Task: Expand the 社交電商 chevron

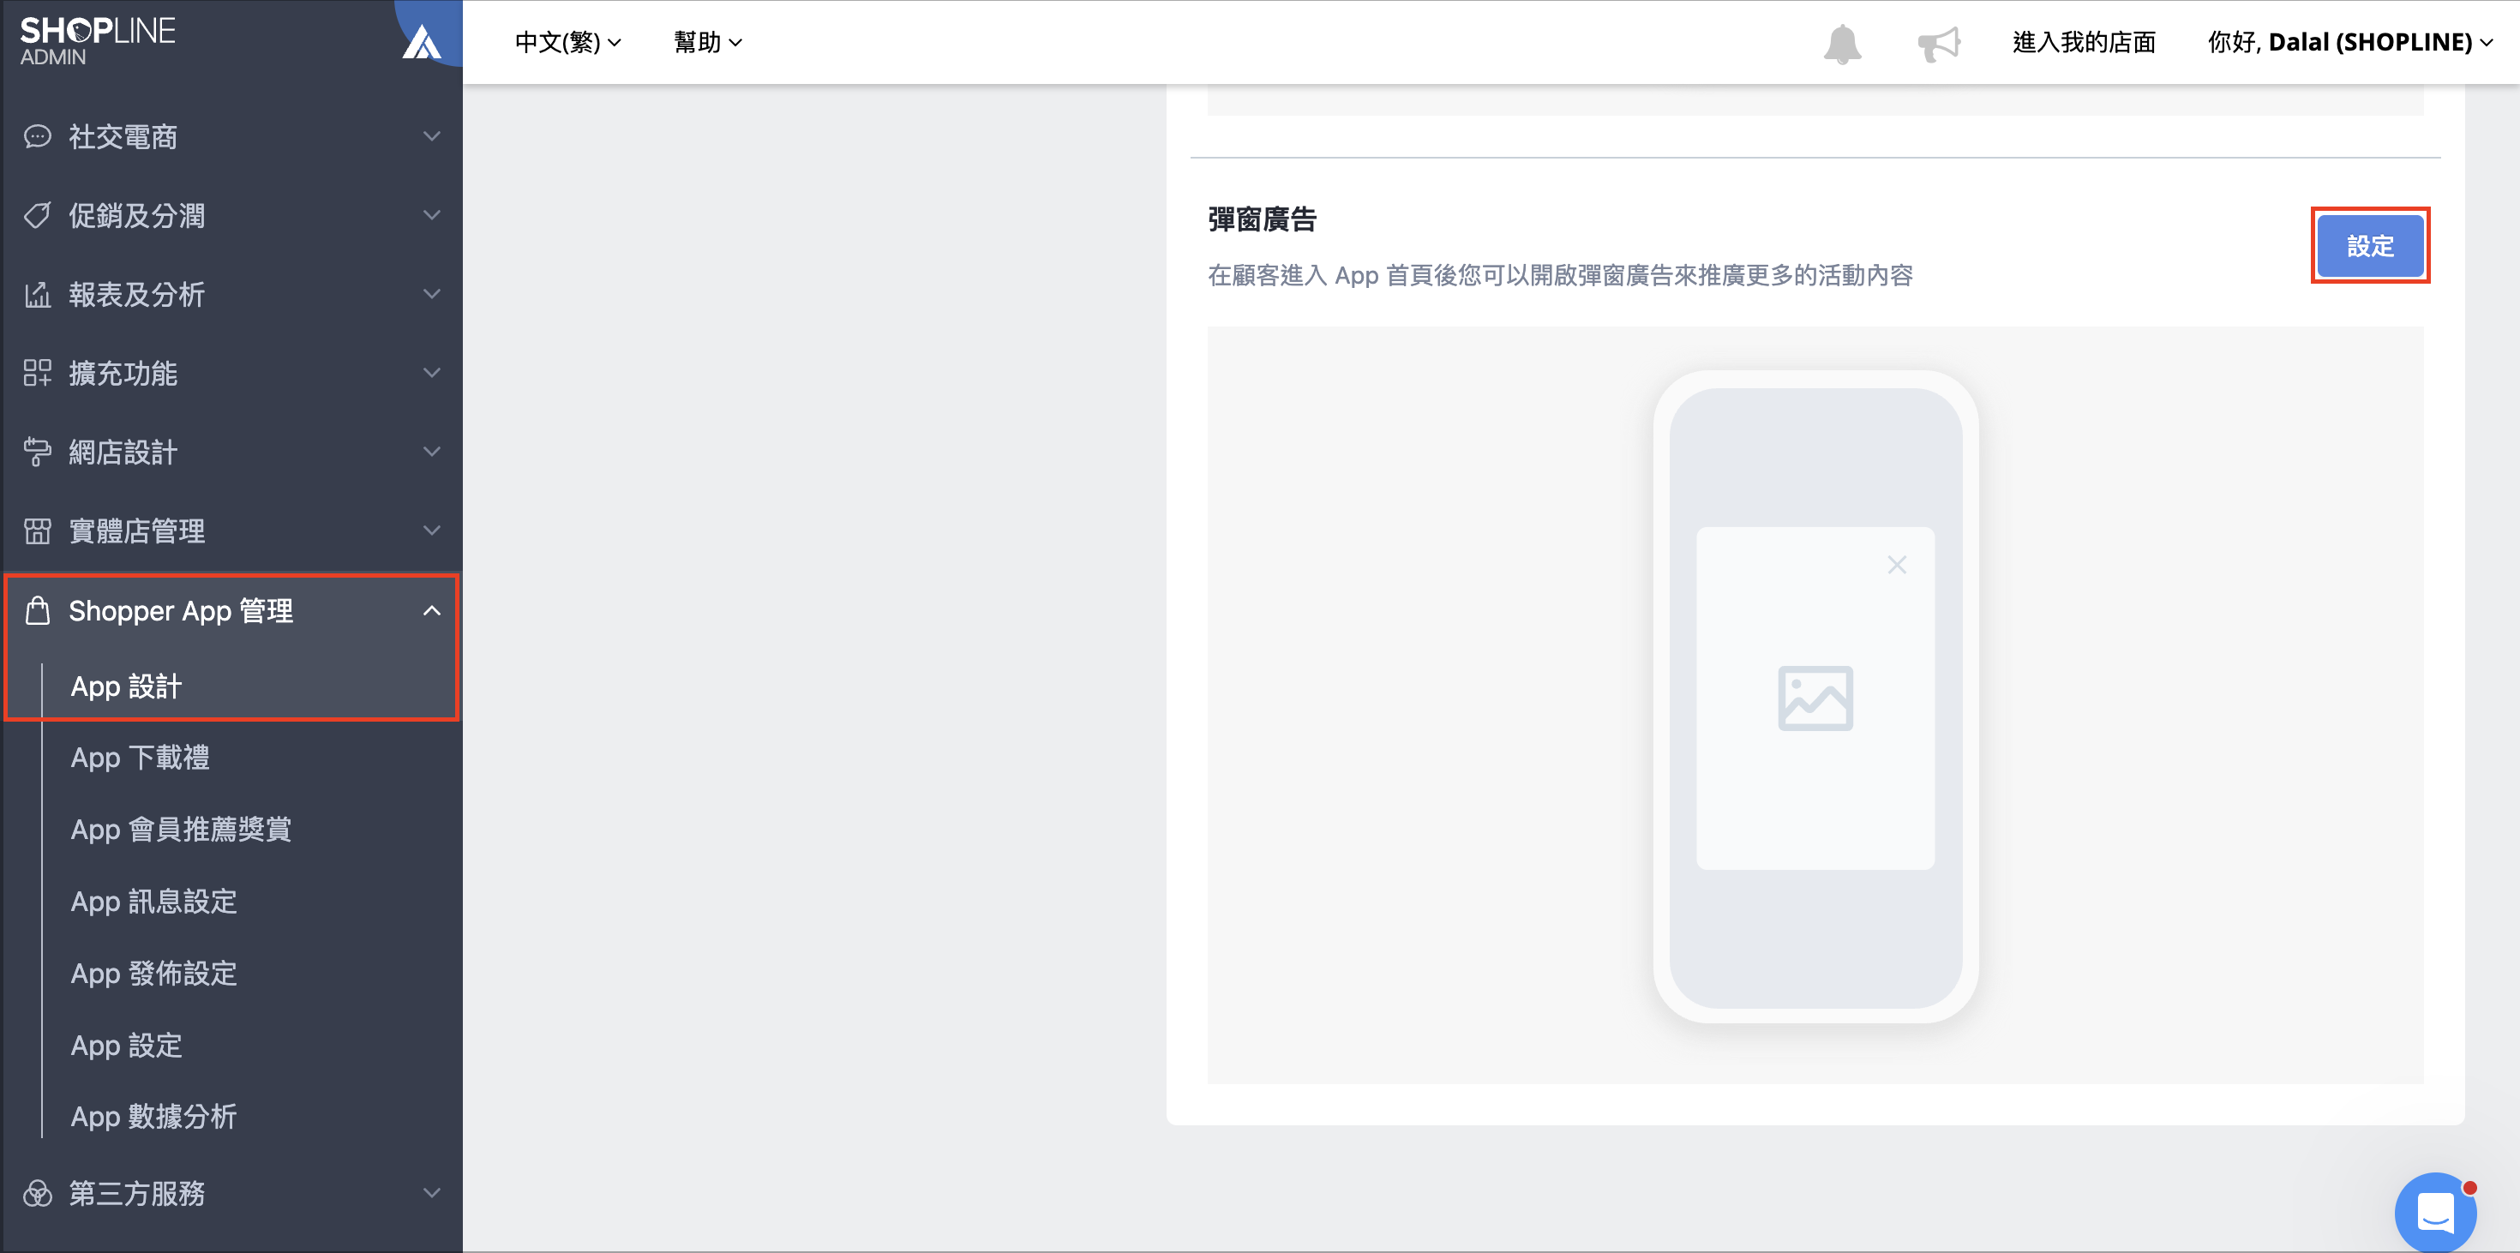Action: 431,136
